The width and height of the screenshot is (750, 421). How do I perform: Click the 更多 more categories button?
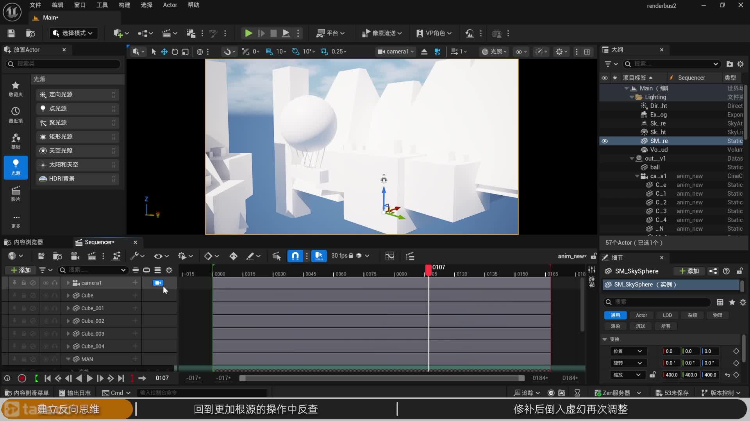point(16,221)
